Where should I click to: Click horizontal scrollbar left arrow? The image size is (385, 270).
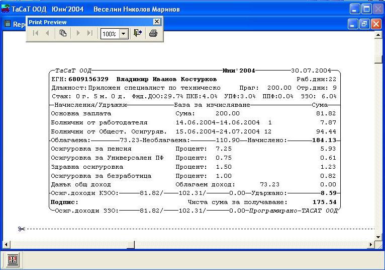pos(6,245)
